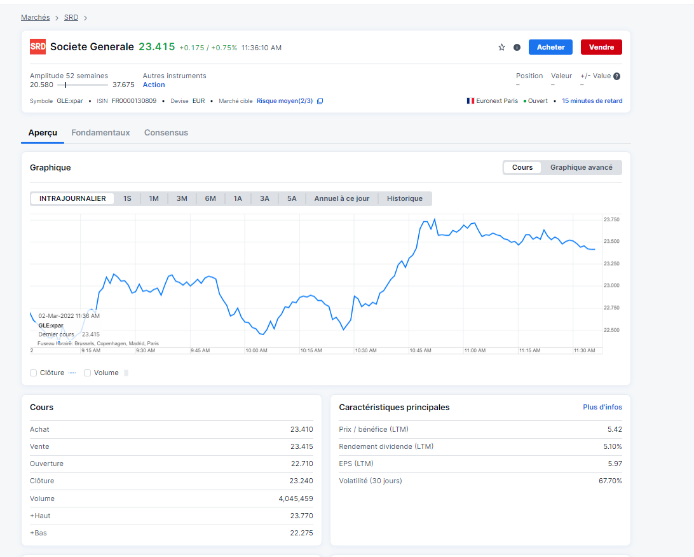Click the 15 minutes de retard link

[x=592, y=101]
